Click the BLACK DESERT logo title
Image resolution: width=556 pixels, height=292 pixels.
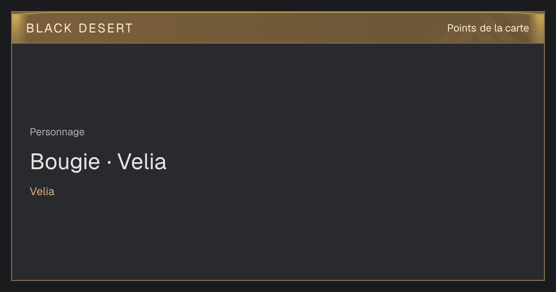[80, 28]
